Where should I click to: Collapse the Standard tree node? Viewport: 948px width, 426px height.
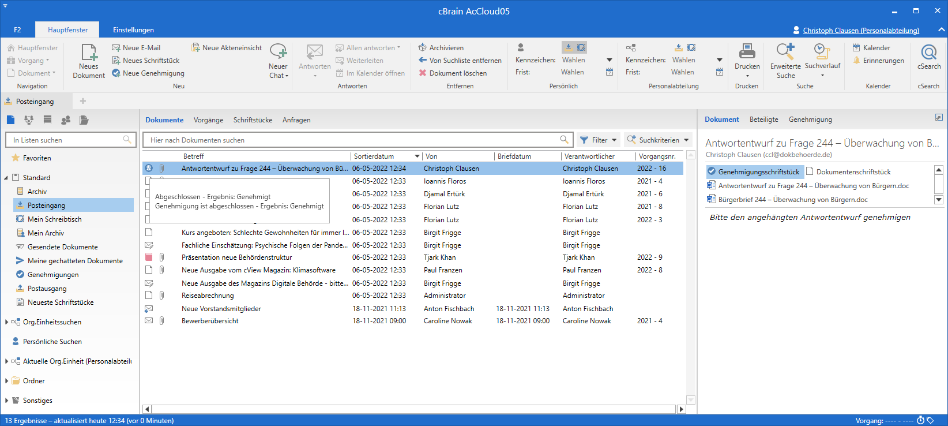click(6, 178)
